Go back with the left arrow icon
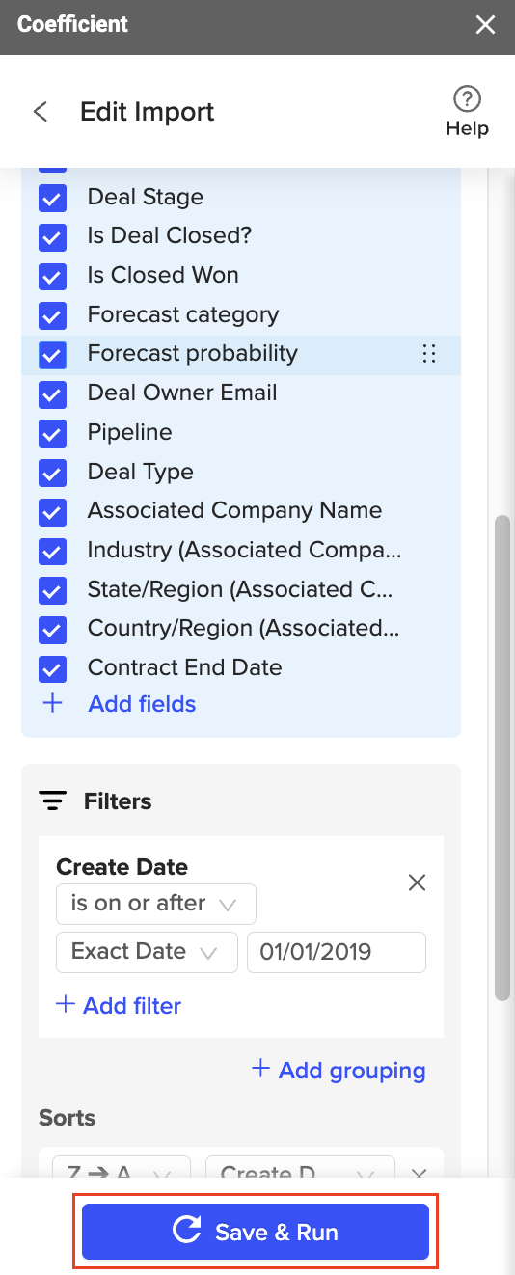 point(41,112)
